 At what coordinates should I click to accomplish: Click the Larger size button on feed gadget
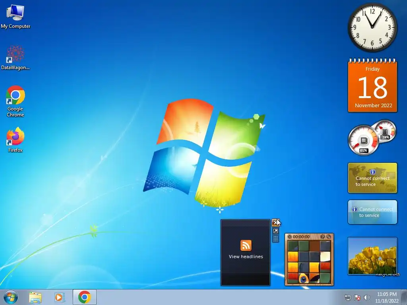[x=275, y=231]
